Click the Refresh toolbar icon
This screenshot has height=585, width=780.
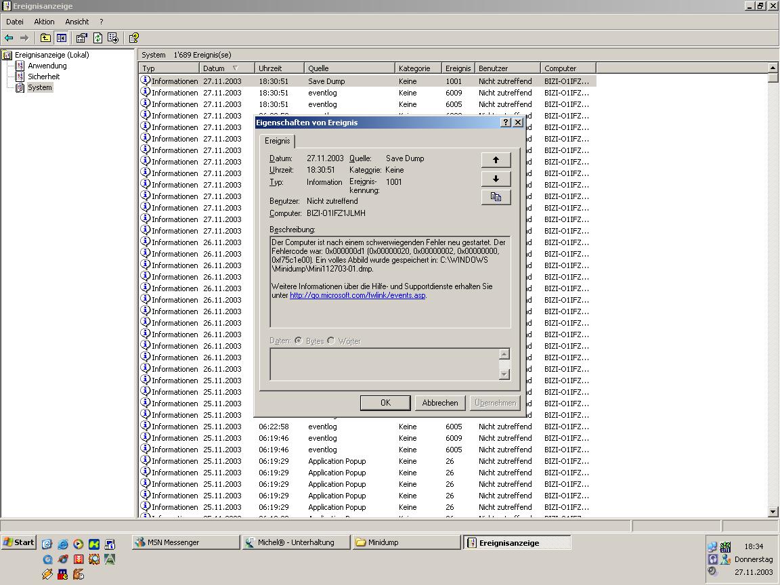point(97,38)
